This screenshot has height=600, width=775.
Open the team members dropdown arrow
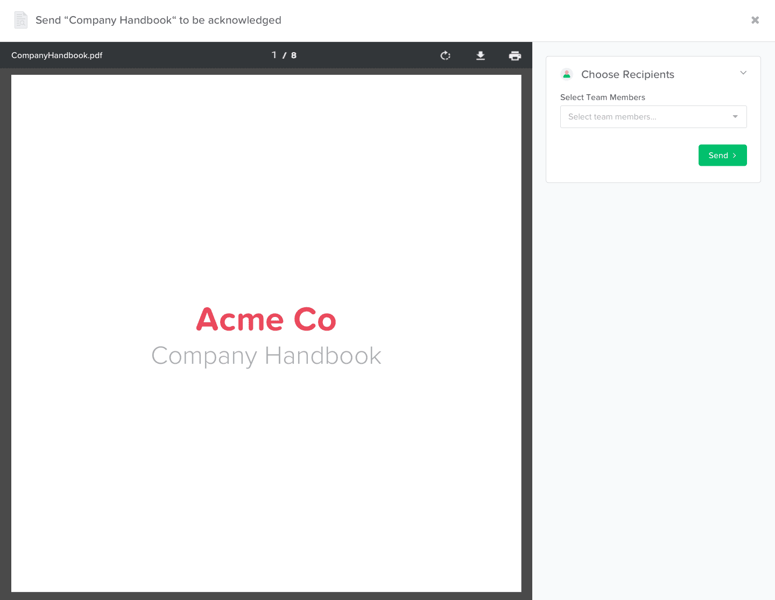[x=735, y=117]
